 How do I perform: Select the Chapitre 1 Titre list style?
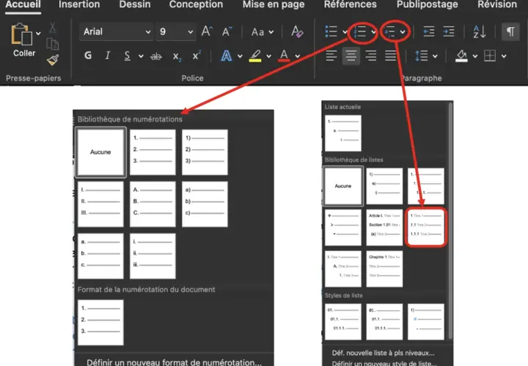(384, 269)
